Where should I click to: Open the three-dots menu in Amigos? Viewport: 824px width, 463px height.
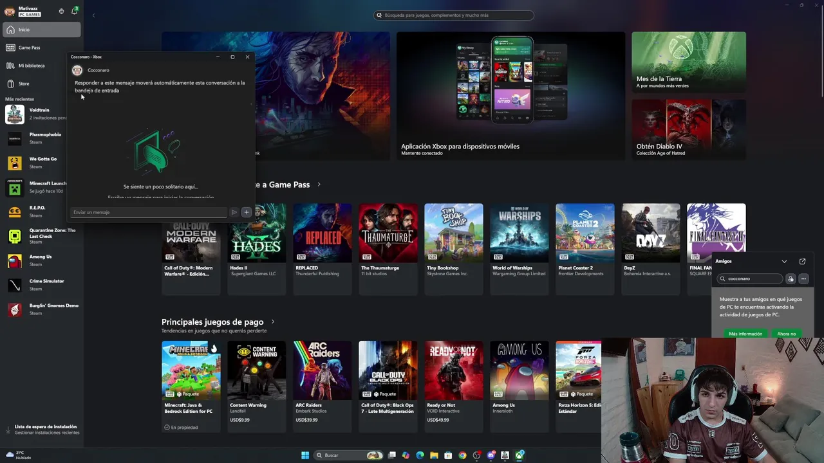coord(804,279)
